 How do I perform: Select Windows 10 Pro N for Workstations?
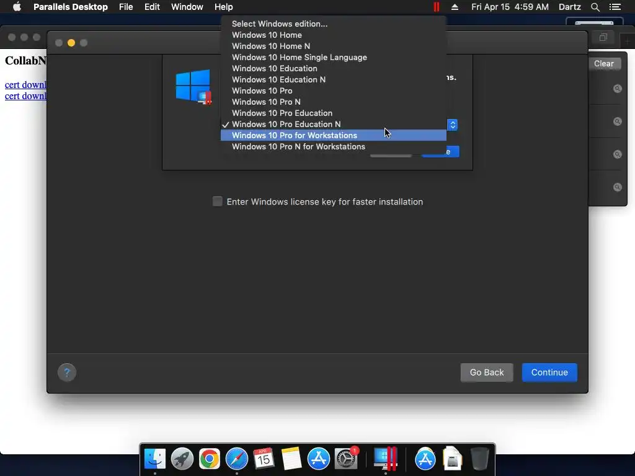coord(333,146)
